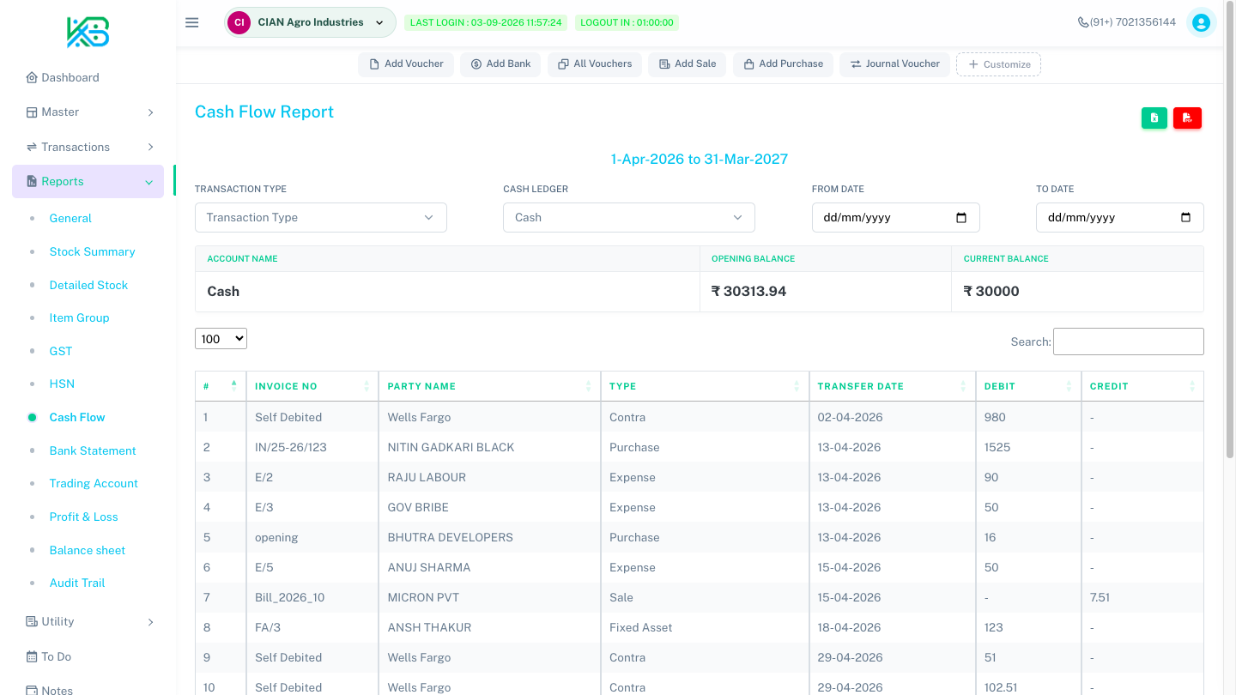The width and height of the screenshot is (1236, 695).
Task: Click the phone icon beside contact number
Action: (x=1083, y=22)
